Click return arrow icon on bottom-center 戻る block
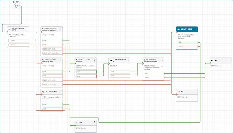This screenshot has height=133, width=233. pos(77,122)
